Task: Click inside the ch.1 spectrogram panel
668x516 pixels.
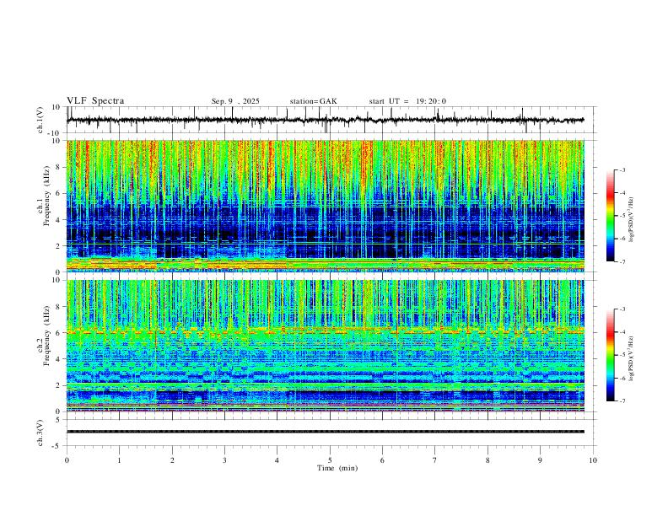Action: click(325, 206)
